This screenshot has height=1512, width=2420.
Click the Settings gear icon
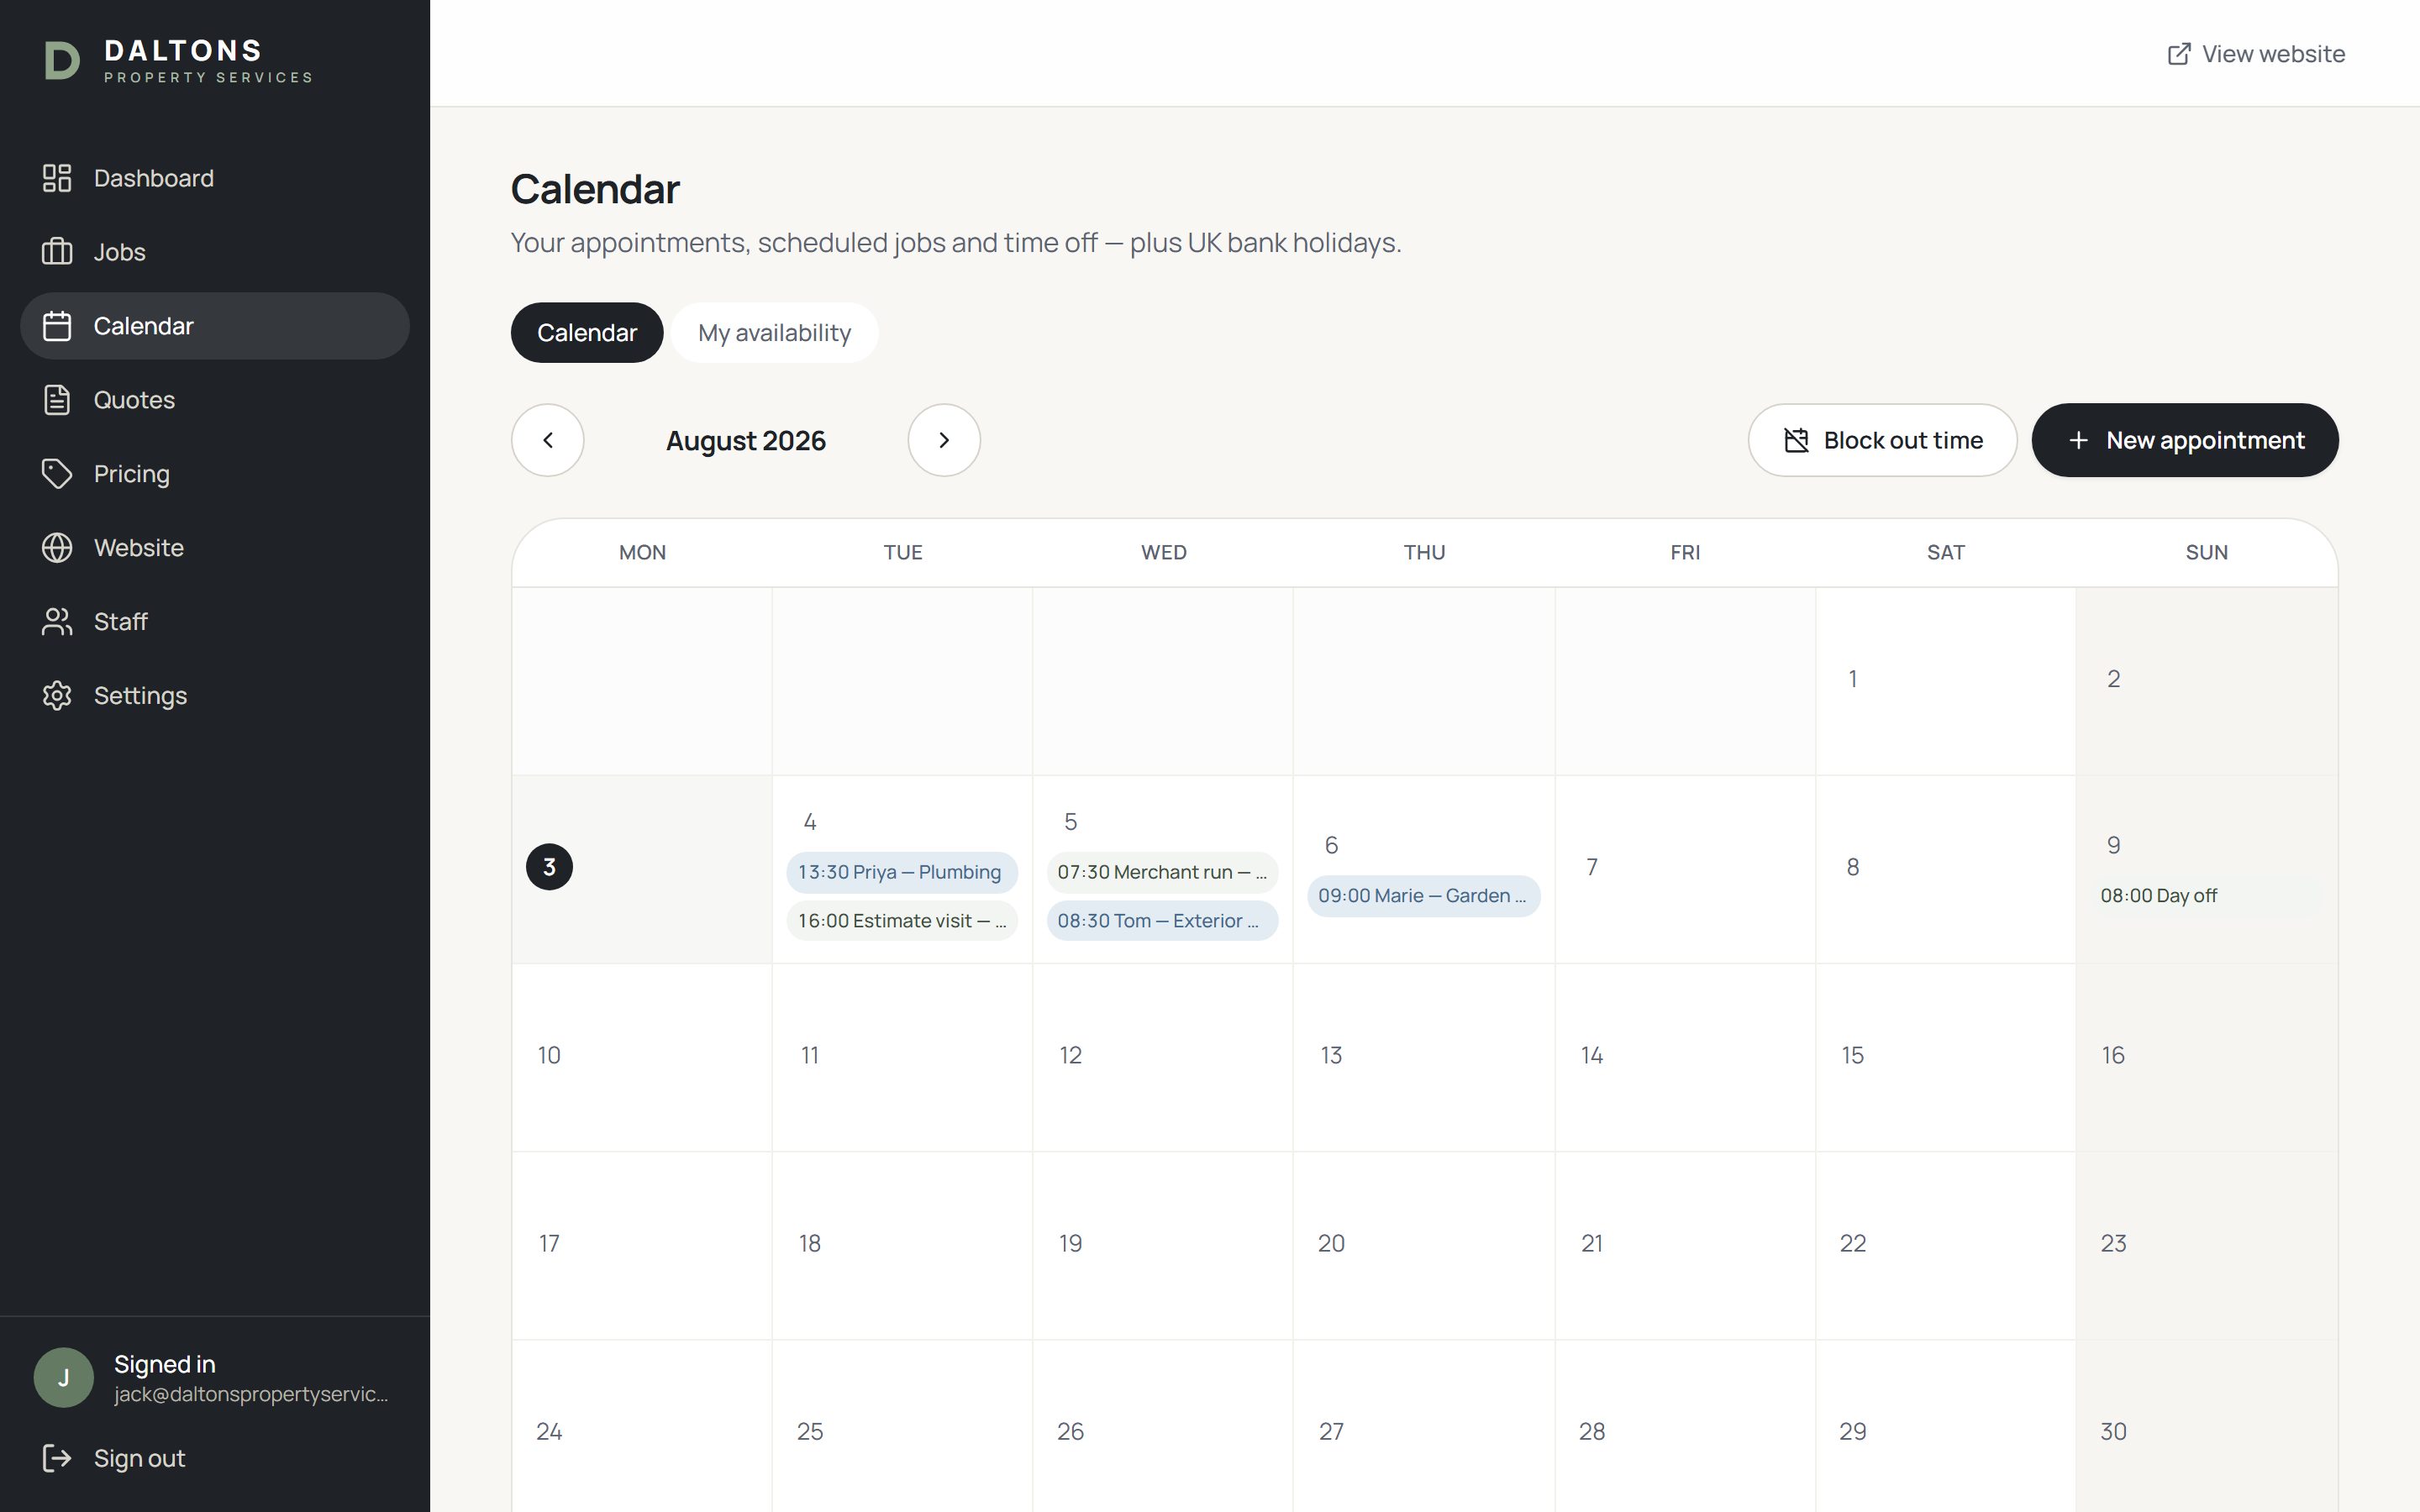click(57, 696)
